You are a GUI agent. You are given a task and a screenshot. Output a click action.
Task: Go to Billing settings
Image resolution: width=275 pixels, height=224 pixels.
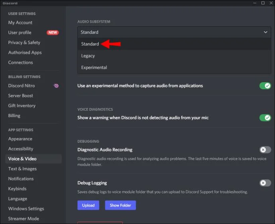[14, 116]
